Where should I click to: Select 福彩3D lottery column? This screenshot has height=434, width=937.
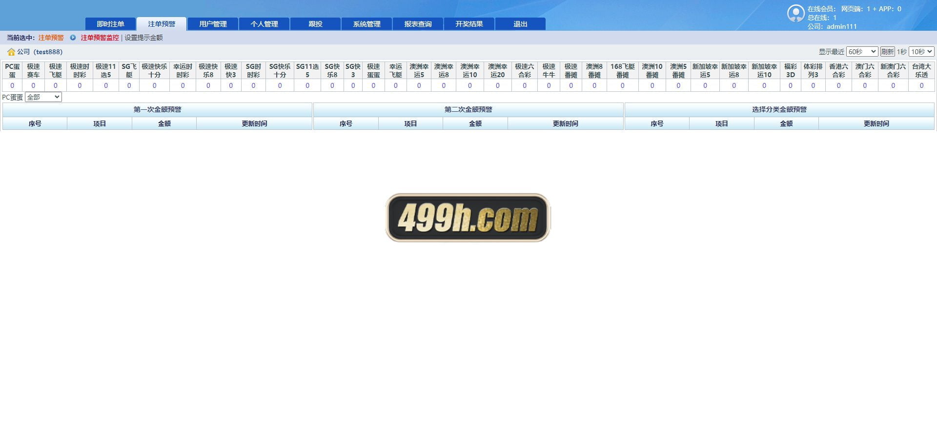point(791,70)
